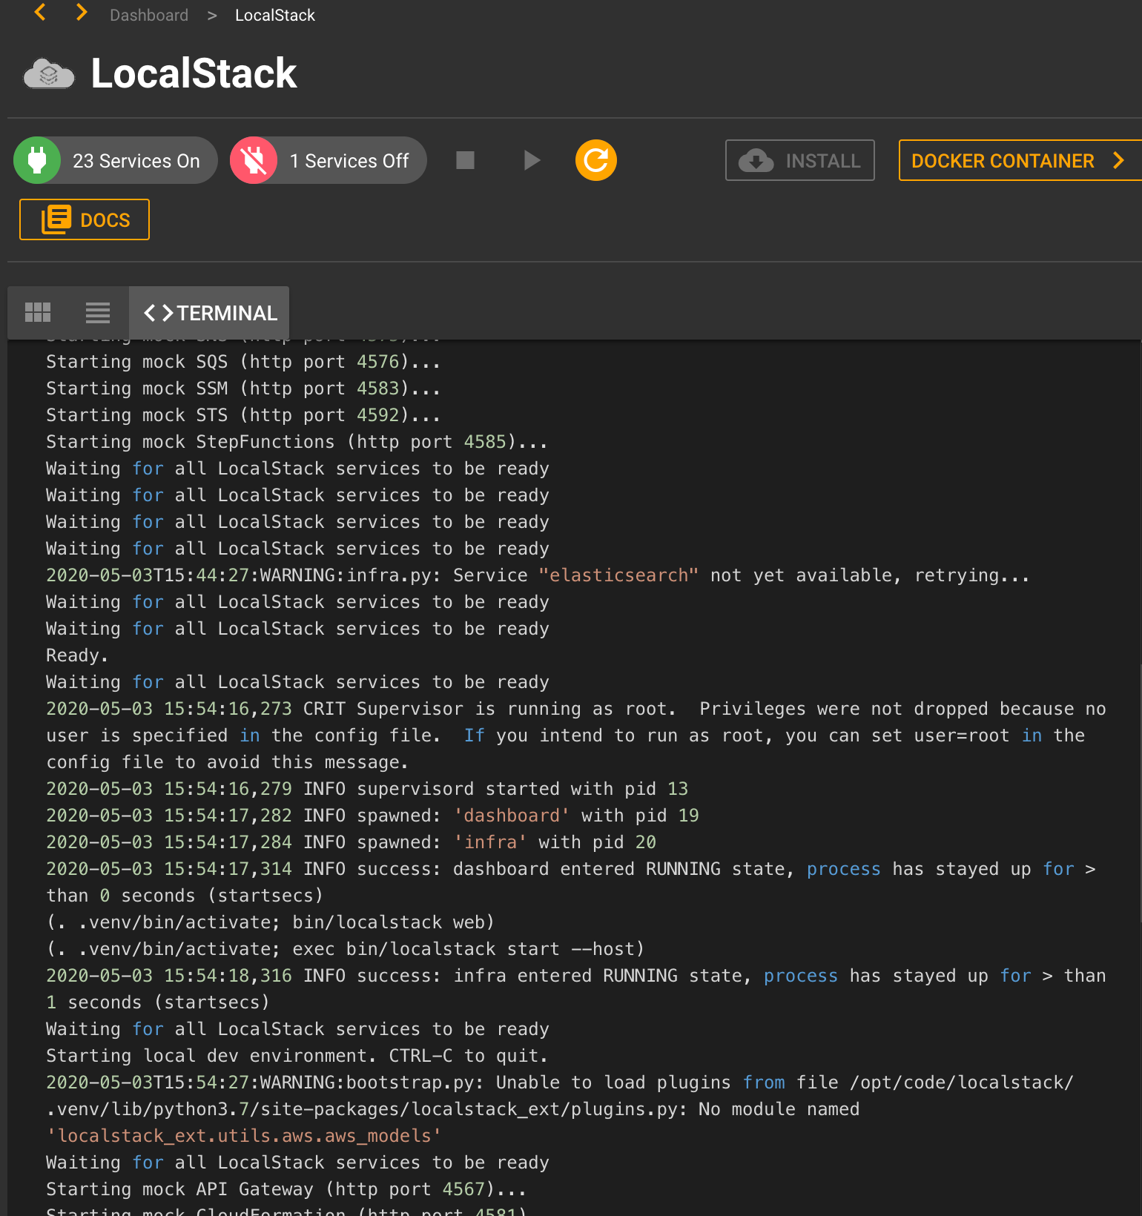Filter by 1 Services Off chip
1142x1216 pixels.
click(329, 160)
